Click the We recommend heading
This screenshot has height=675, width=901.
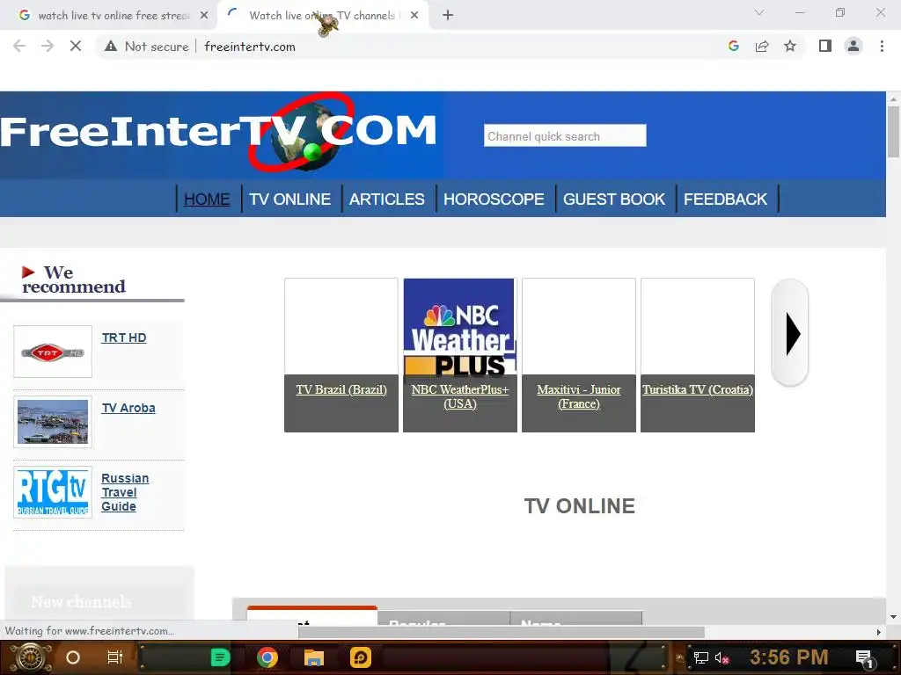click(74, 279)
